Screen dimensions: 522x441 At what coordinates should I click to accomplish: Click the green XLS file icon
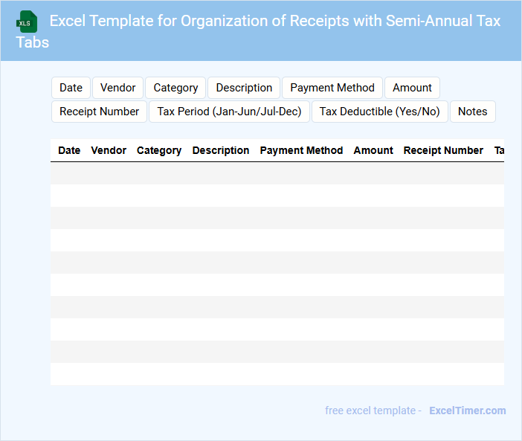coord(28,22)
